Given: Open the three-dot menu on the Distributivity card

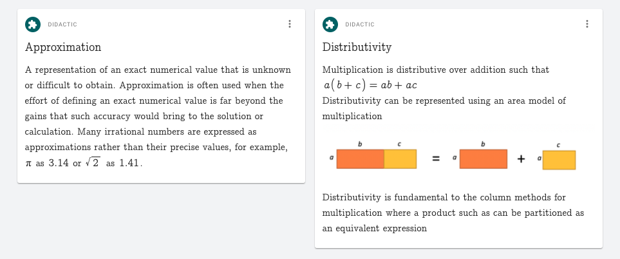Looking at the screenshot, I should point(587,24).
